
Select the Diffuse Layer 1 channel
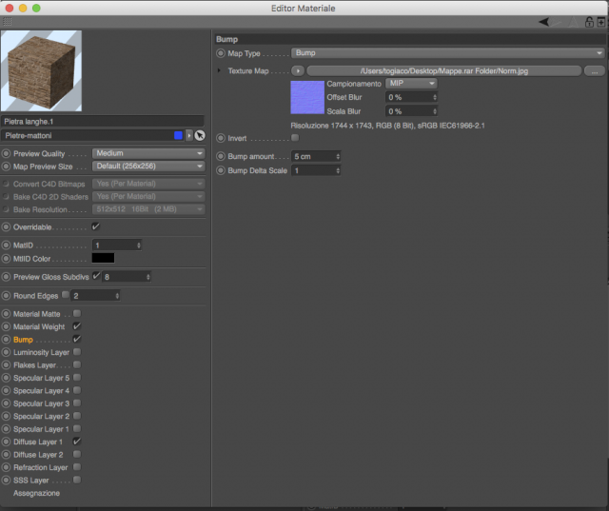(38, 442)
